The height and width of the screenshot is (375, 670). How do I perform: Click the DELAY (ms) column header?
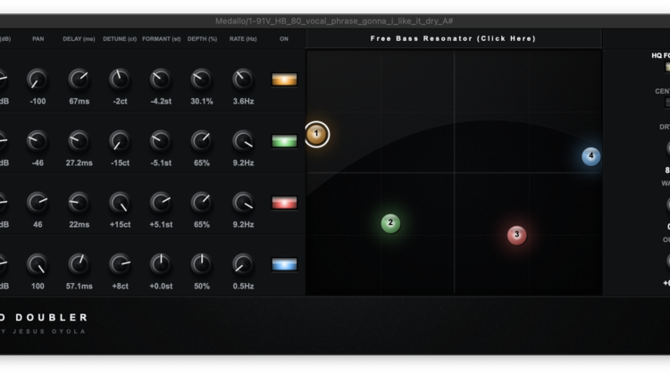tap(79, 39)
